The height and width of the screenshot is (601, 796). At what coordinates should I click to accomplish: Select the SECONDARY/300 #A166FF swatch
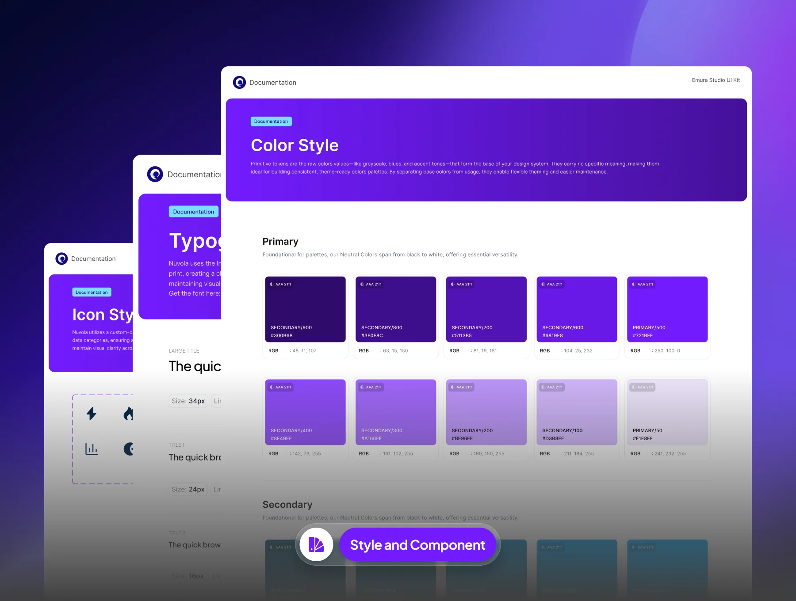pyautogui.click(x=396, y=412)
